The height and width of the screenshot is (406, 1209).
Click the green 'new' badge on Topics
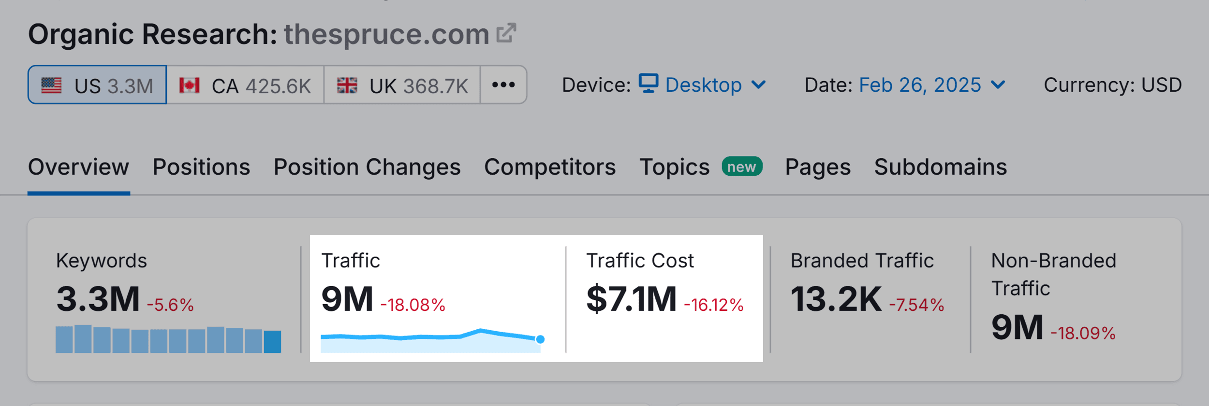[x=741, y=167]
